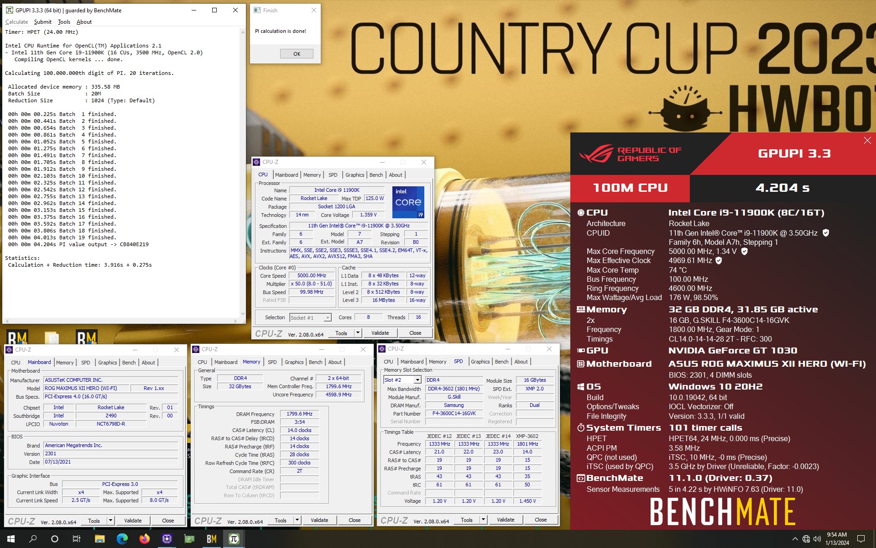This screenshot has width=876, height=548.
Task: Open File Explorer from taskbar
Action: pyautogui.click(x=99, y=539)
